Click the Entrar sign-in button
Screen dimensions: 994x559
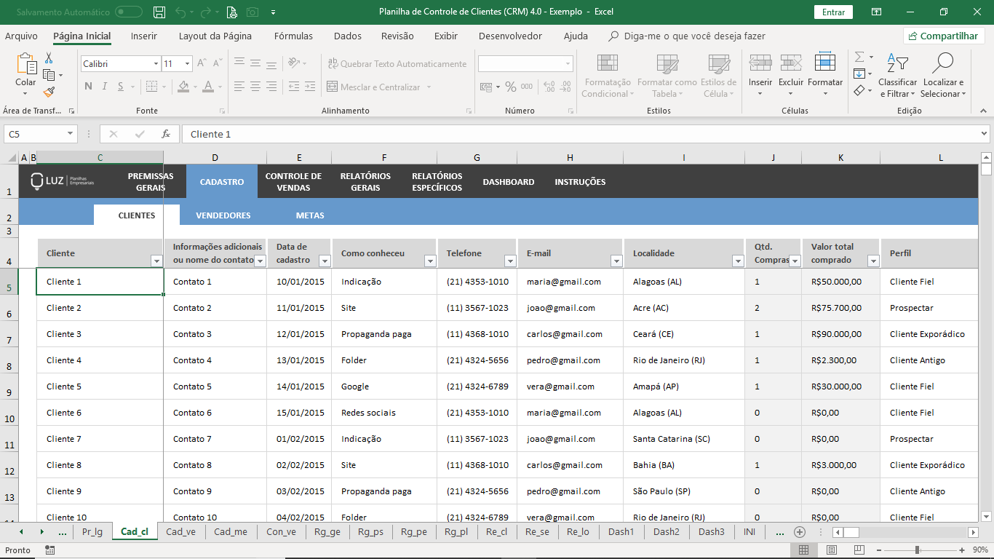point(833,12)
